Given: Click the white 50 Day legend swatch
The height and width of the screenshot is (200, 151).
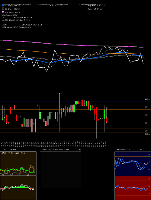Looking at the screenshot, I should (x=3, y=9).
